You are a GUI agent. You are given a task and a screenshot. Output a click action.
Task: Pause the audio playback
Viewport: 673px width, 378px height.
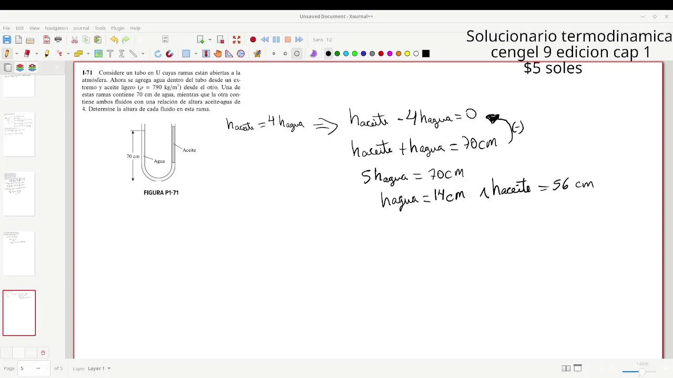(x=276, y=39)
